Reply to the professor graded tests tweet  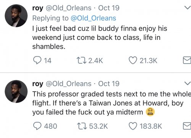pos(37,126)
